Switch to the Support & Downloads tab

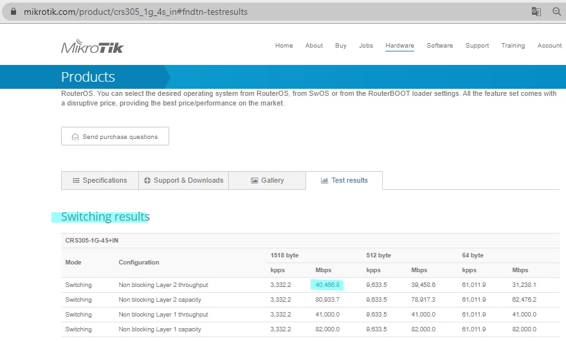point(184,180)
